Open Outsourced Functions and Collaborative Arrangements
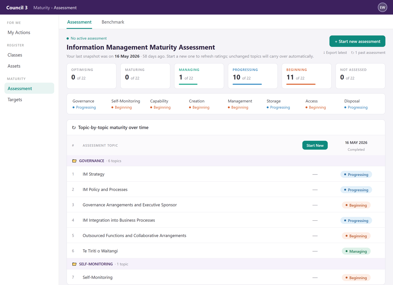This screenshot has height=285, width=393. pos(226,236)
